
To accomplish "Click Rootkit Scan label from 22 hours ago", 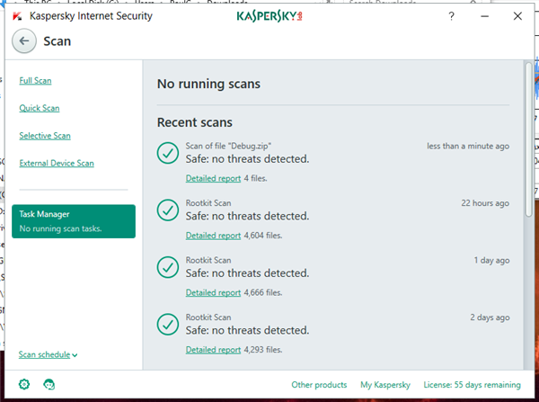I will click(208, 203).
